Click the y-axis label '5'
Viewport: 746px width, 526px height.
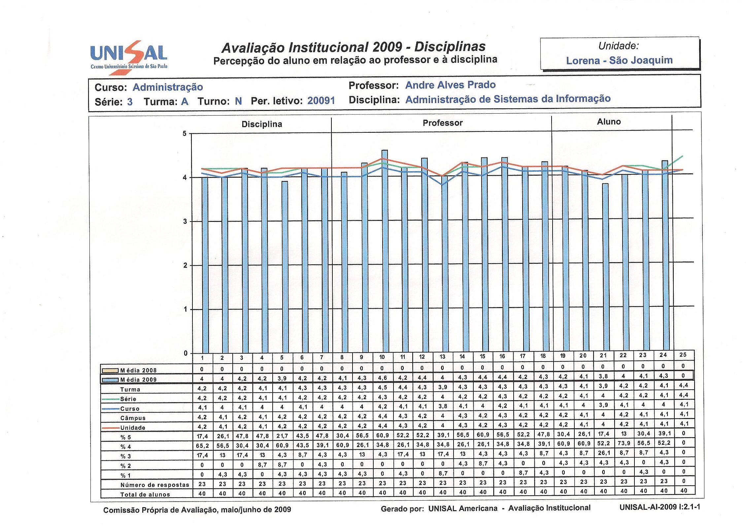[185, 134]
